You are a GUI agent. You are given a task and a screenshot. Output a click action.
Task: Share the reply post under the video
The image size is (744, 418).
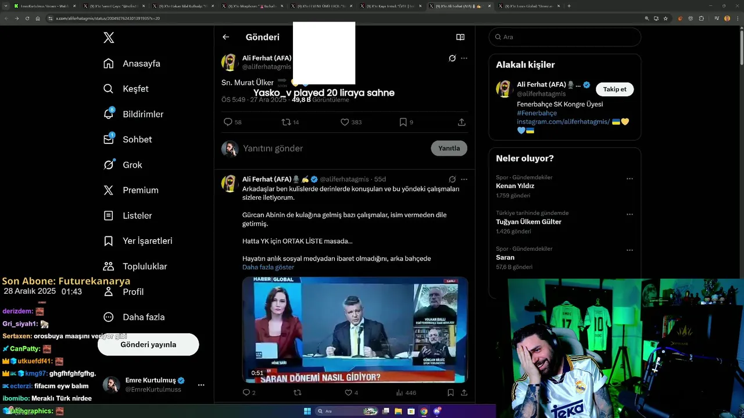tap(464, 392)
